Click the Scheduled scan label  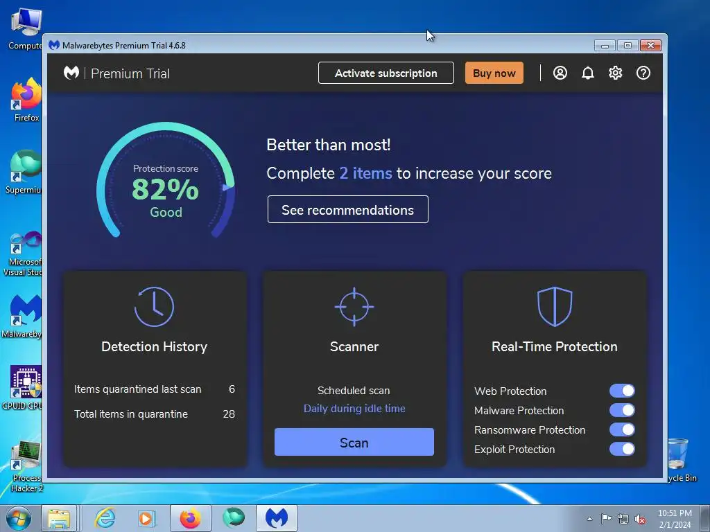354,391
